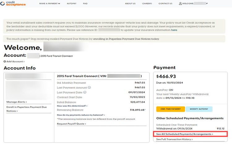This screenshot has height=145, width=232.
Task: Open See All Scheduled Payments/Arrangements link
Action: coord(185,134)
